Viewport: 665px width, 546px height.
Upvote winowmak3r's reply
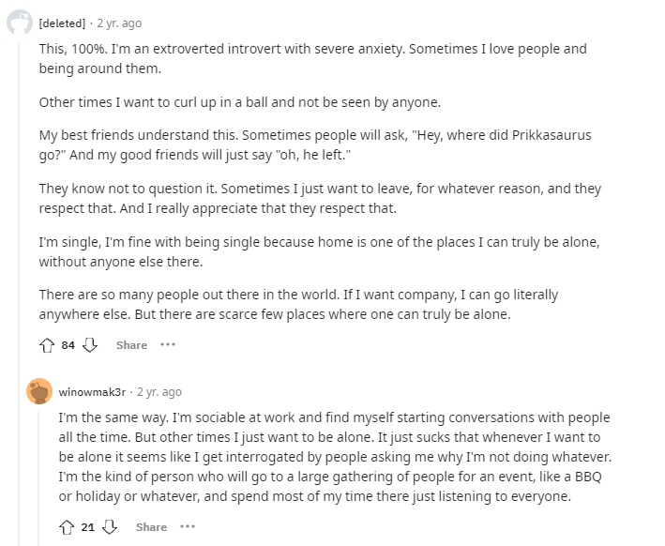coord(67,527)
